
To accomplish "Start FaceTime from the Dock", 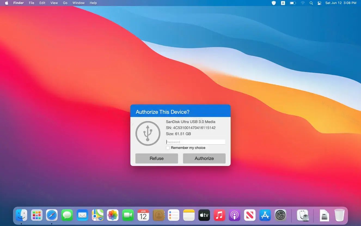I will pos(128,215).
